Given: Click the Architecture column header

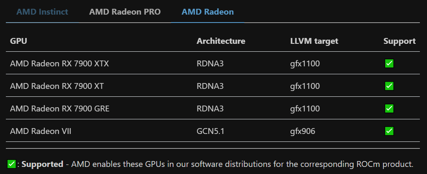Looking at the screenshot, I should point(221,41).
